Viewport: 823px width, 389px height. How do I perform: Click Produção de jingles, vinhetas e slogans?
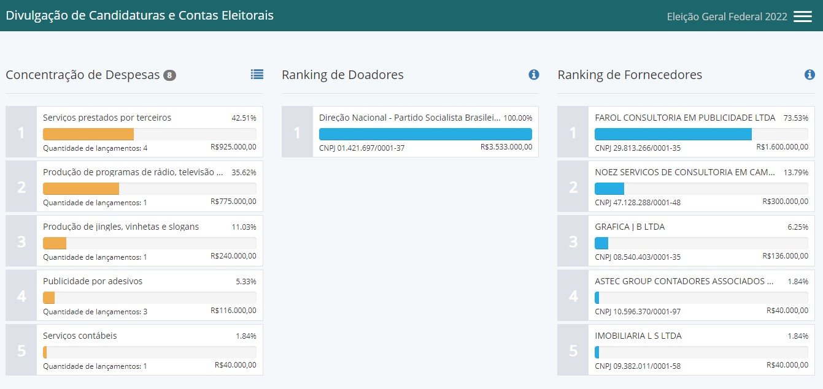[x=121, y=227]
